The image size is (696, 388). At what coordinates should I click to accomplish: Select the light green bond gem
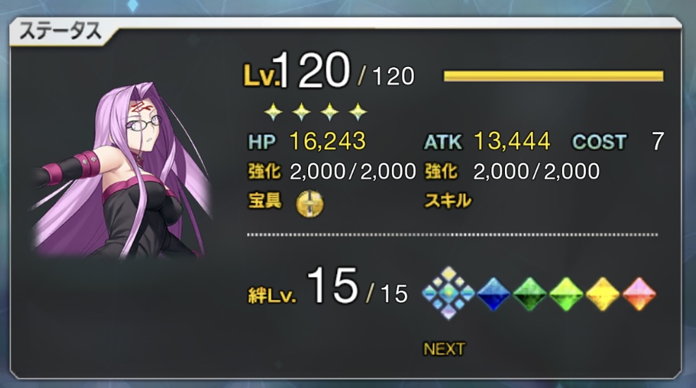pyautogui.click(x=566, y=294)
